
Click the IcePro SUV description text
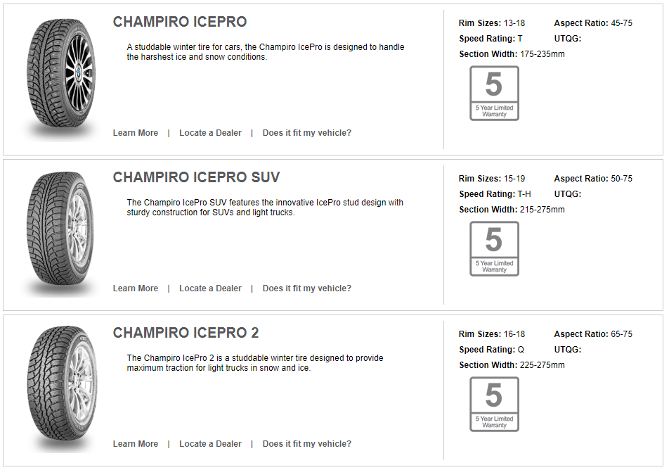coord(265,208)
